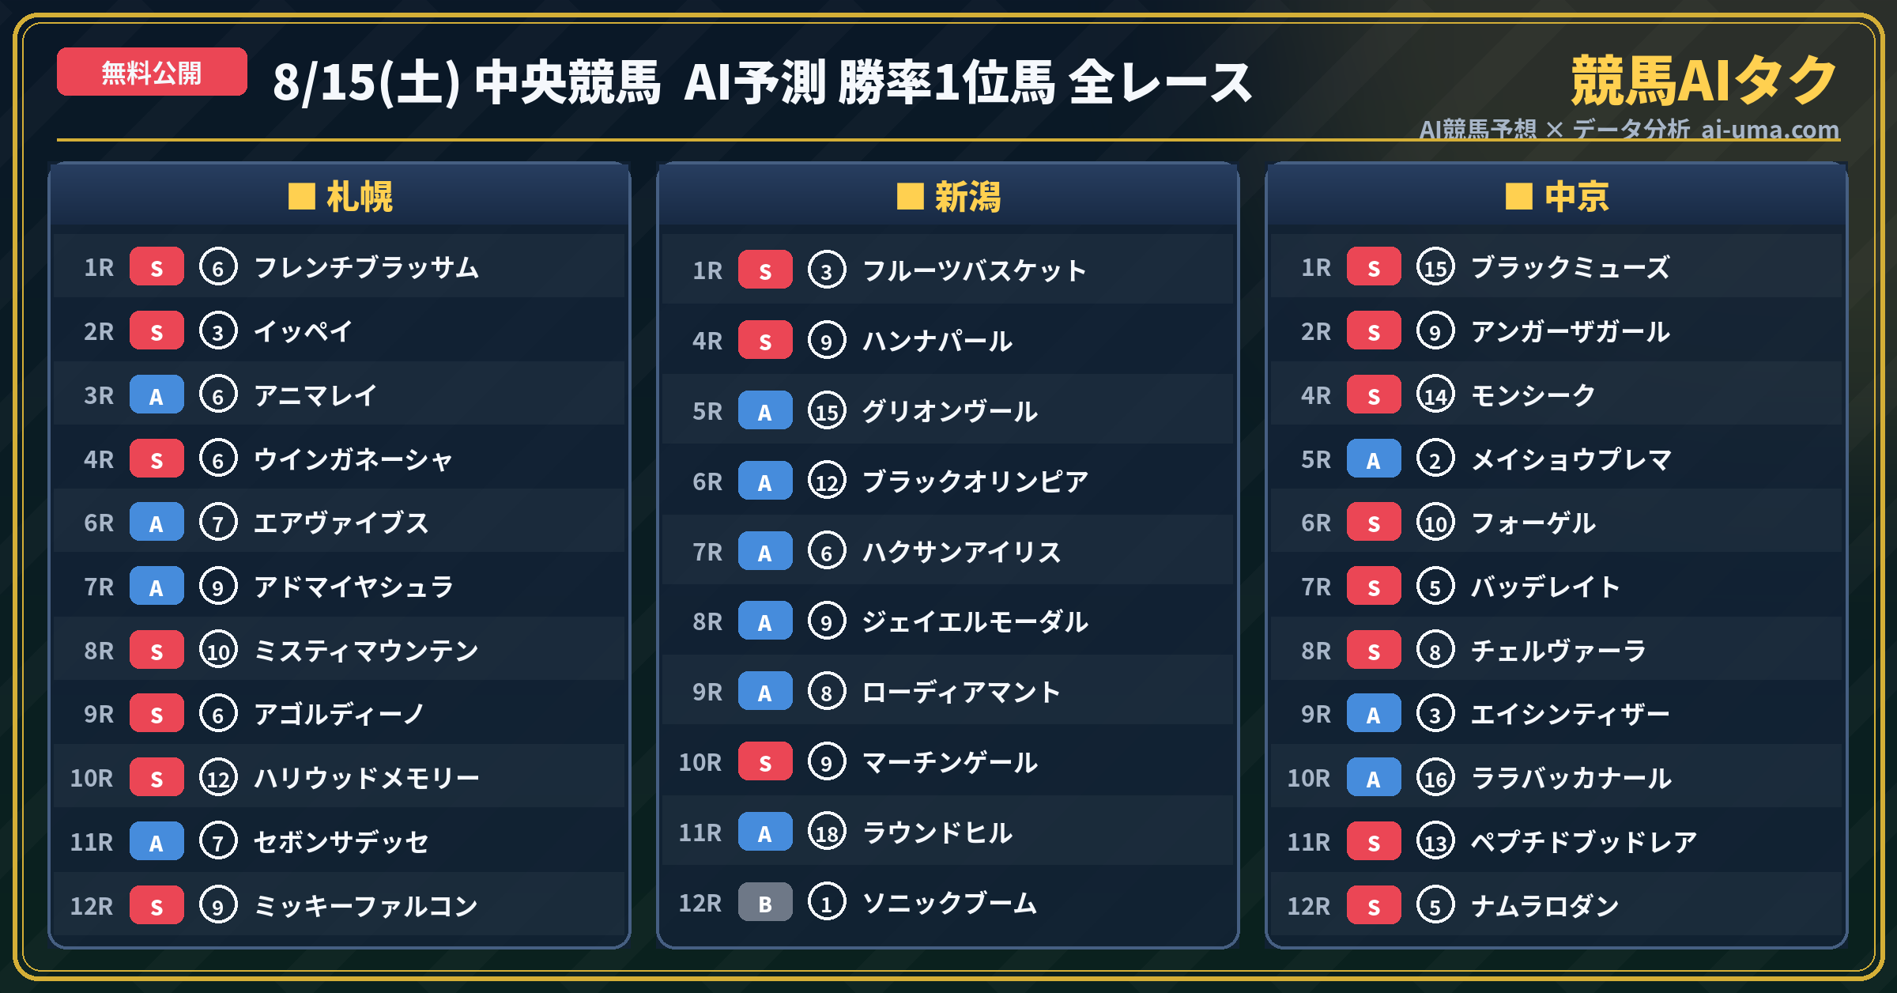1897x993 pixels.
Task: Select horse name ミスティマウンテン
Action: pyautogui.click(x=367, y=651)
